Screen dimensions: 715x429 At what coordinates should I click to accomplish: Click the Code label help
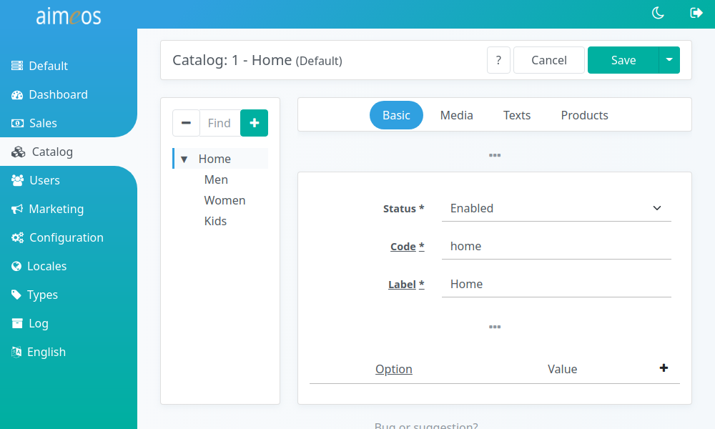click(x=408, y=247)
